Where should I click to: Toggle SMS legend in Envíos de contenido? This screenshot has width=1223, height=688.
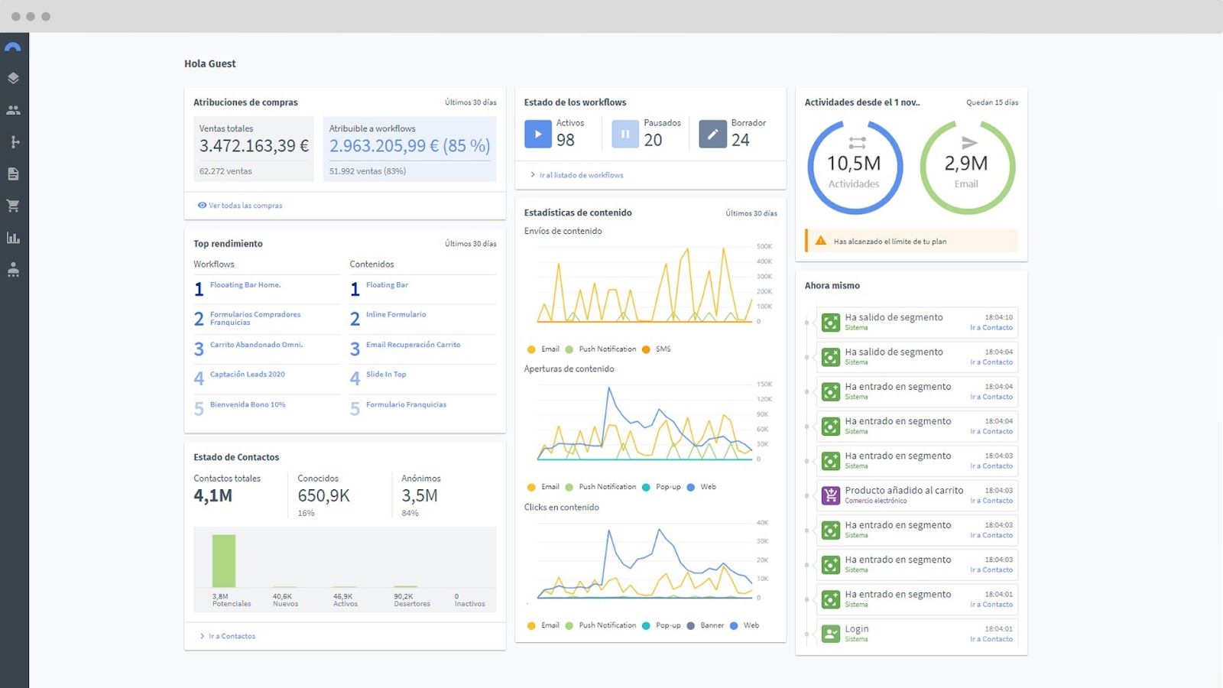coord(656,349)
